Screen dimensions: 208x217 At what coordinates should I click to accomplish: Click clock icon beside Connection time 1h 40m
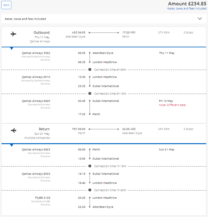click(90, 190)
